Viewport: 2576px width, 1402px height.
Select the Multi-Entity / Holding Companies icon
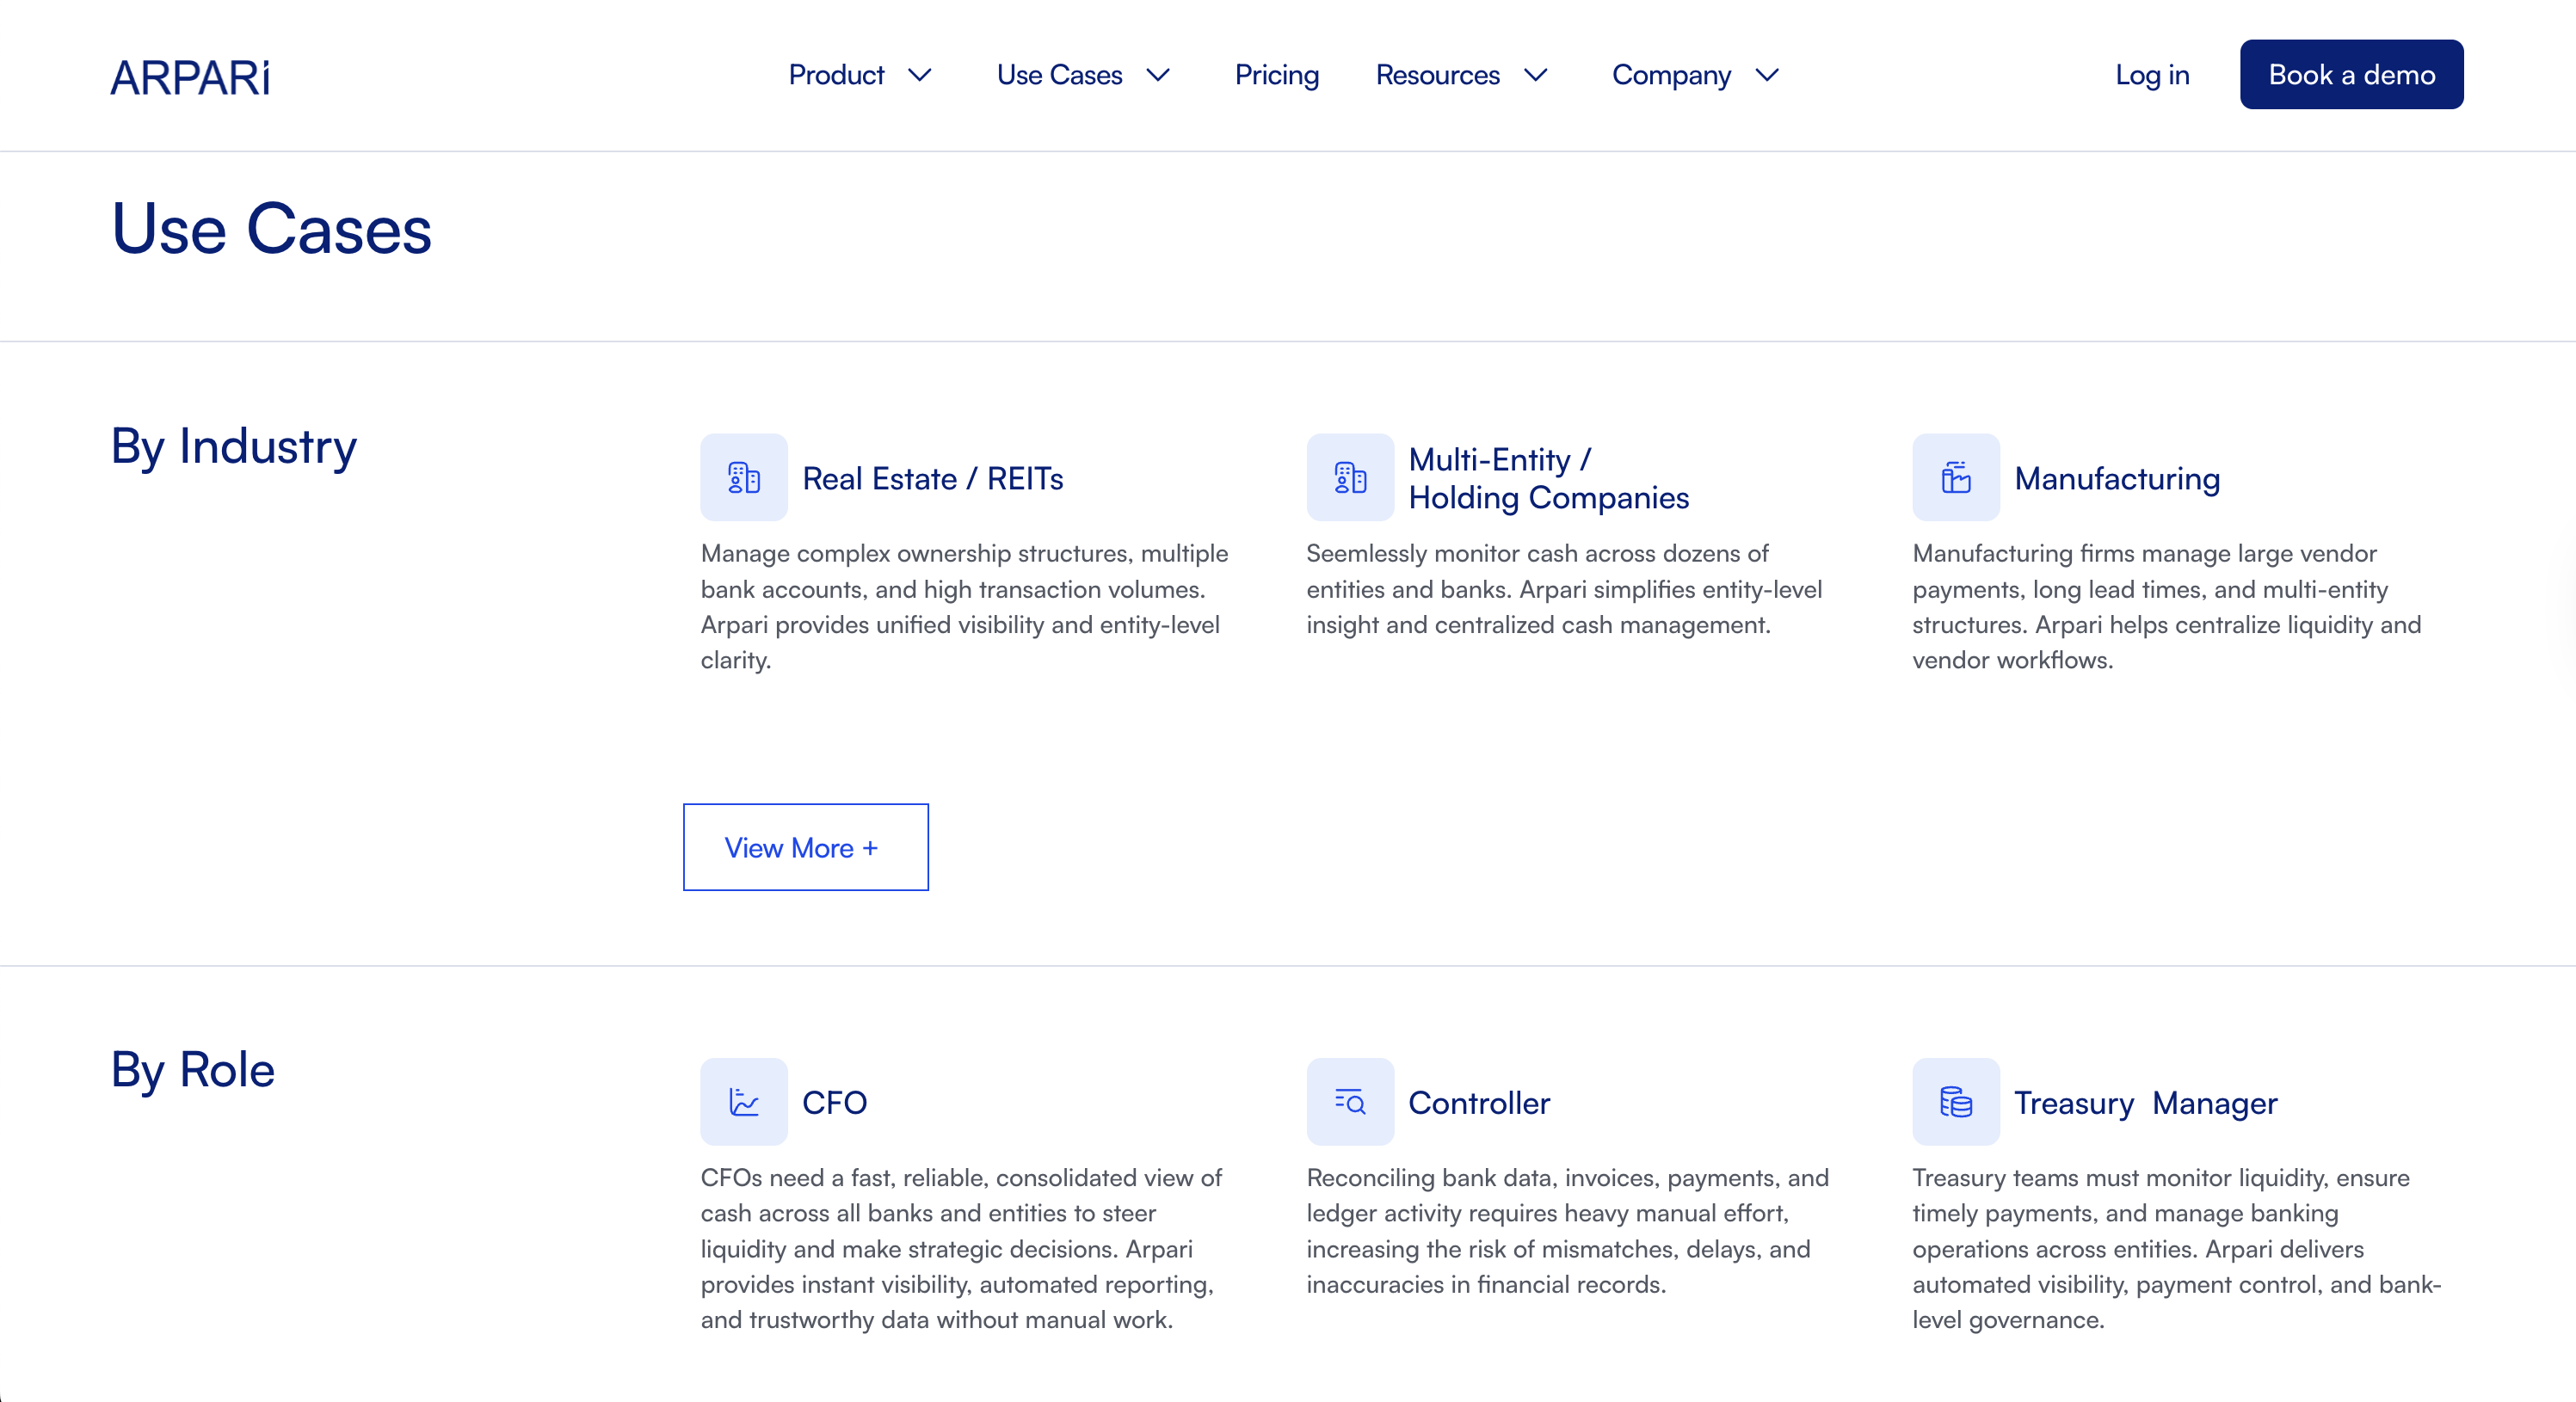point(1349,477)
